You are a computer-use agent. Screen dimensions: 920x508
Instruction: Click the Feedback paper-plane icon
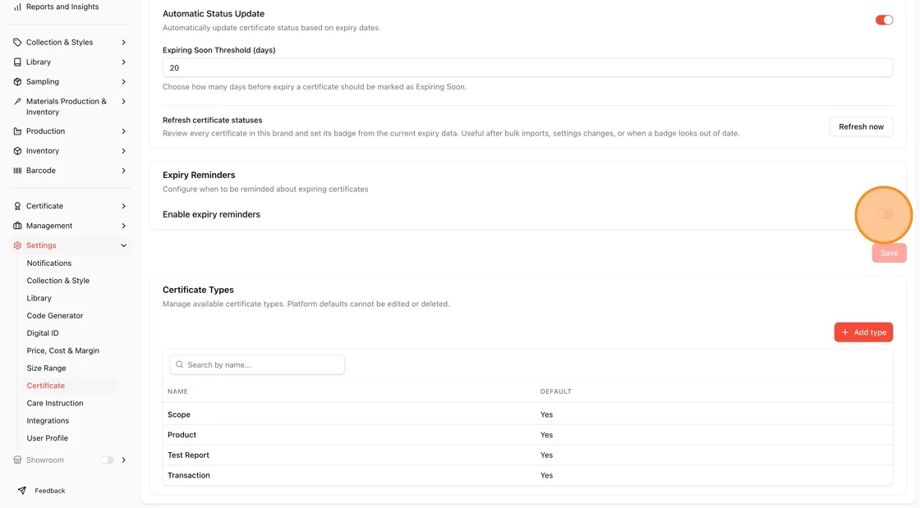(21, 491)
